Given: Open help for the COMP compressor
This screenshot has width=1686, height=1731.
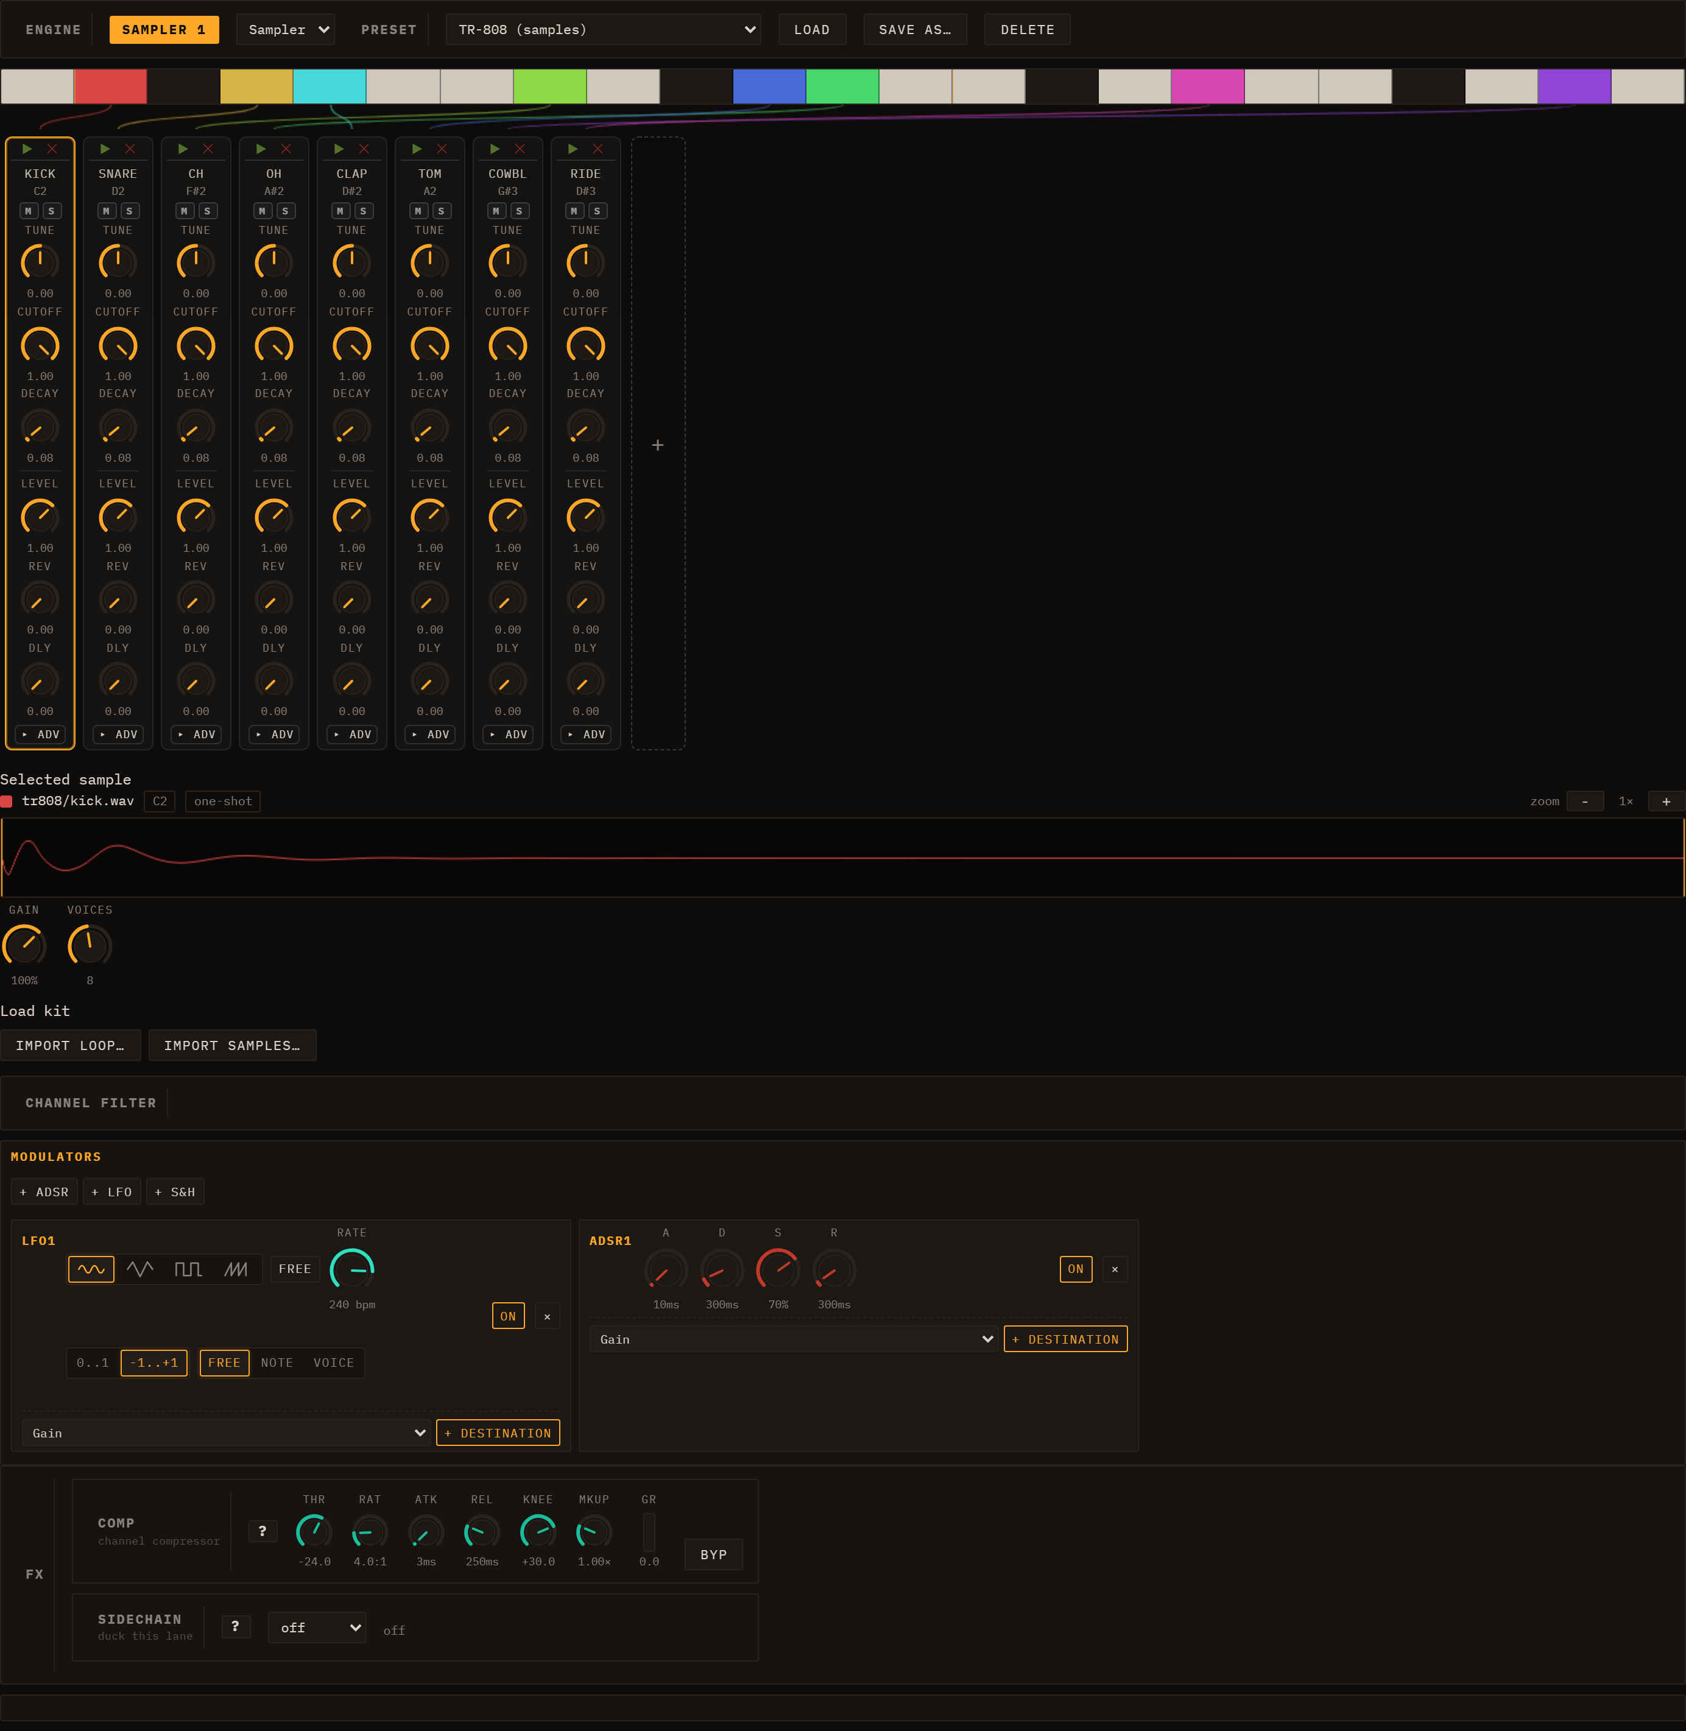Looking at the screenshot, I should 263,1531.
